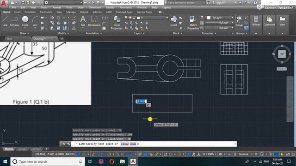Toggle MODEL space button in status bar

point(70,154)
